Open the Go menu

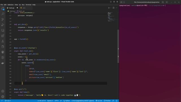tap(20, 5)
